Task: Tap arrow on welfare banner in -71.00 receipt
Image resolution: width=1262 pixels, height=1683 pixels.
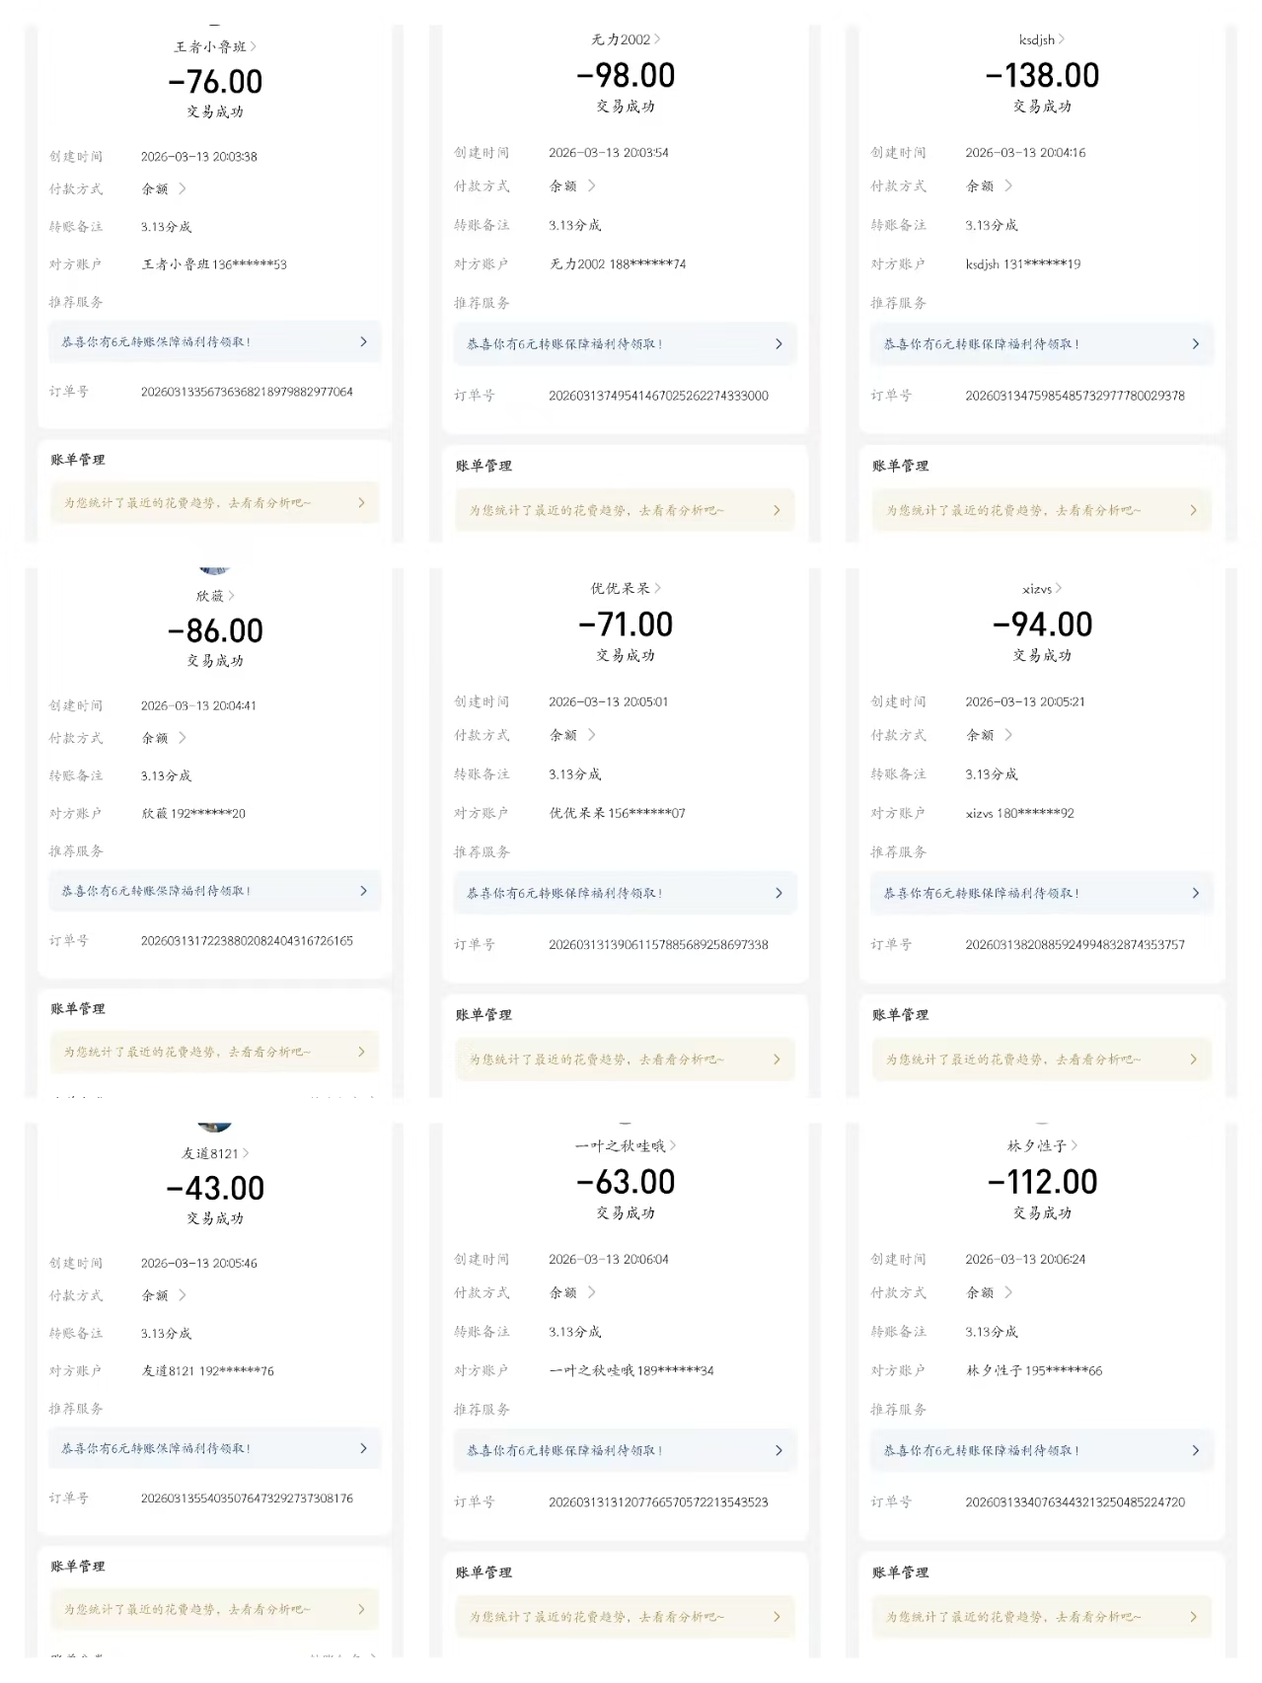Action: pyautogui.click(x=779, y=893)
